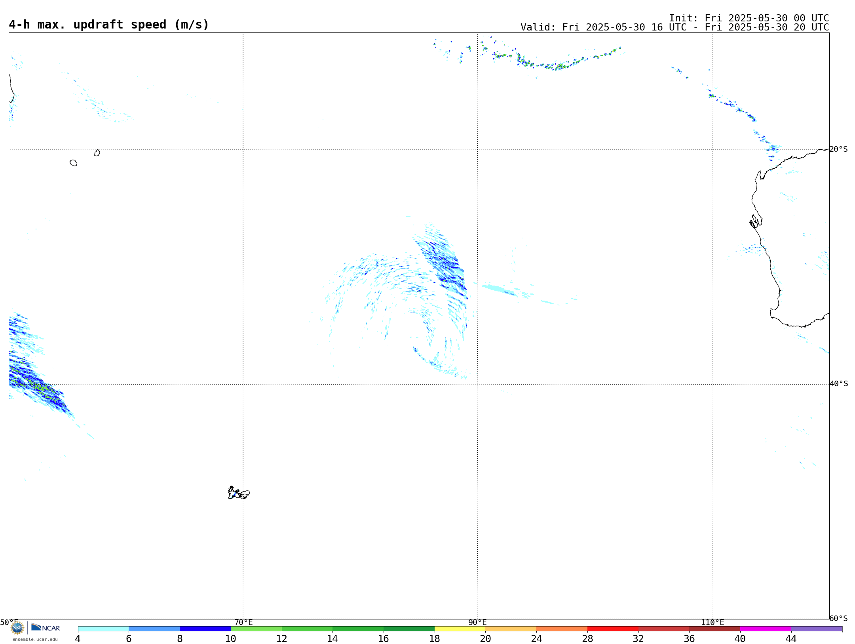Click the Mauritius island outline
Image resolution: width=855 pixels, height=644 pixels.
[x=97, y=153]
